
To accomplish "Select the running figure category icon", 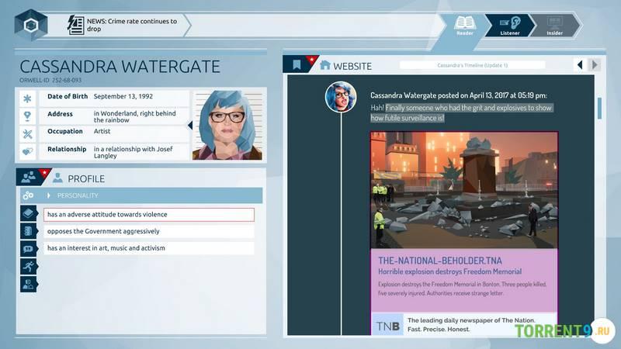I will pyautogui.click(x=28, y=266).
